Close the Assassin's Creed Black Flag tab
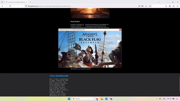The height and width of the screenshot is (101, 180). point(26,2)
